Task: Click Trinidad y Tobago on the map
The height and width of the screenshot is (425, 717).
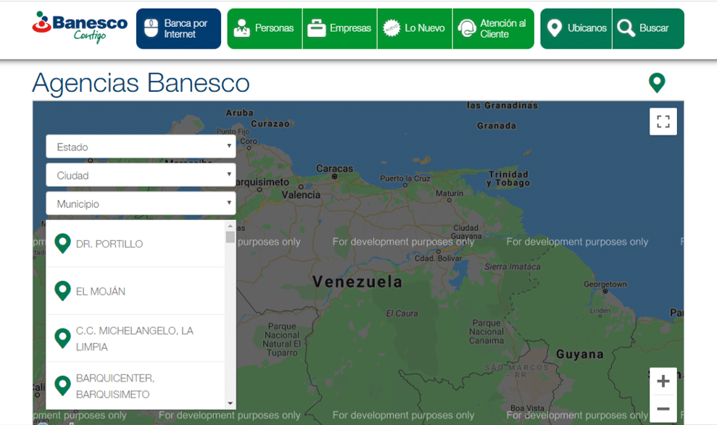Action: point(508,179)
